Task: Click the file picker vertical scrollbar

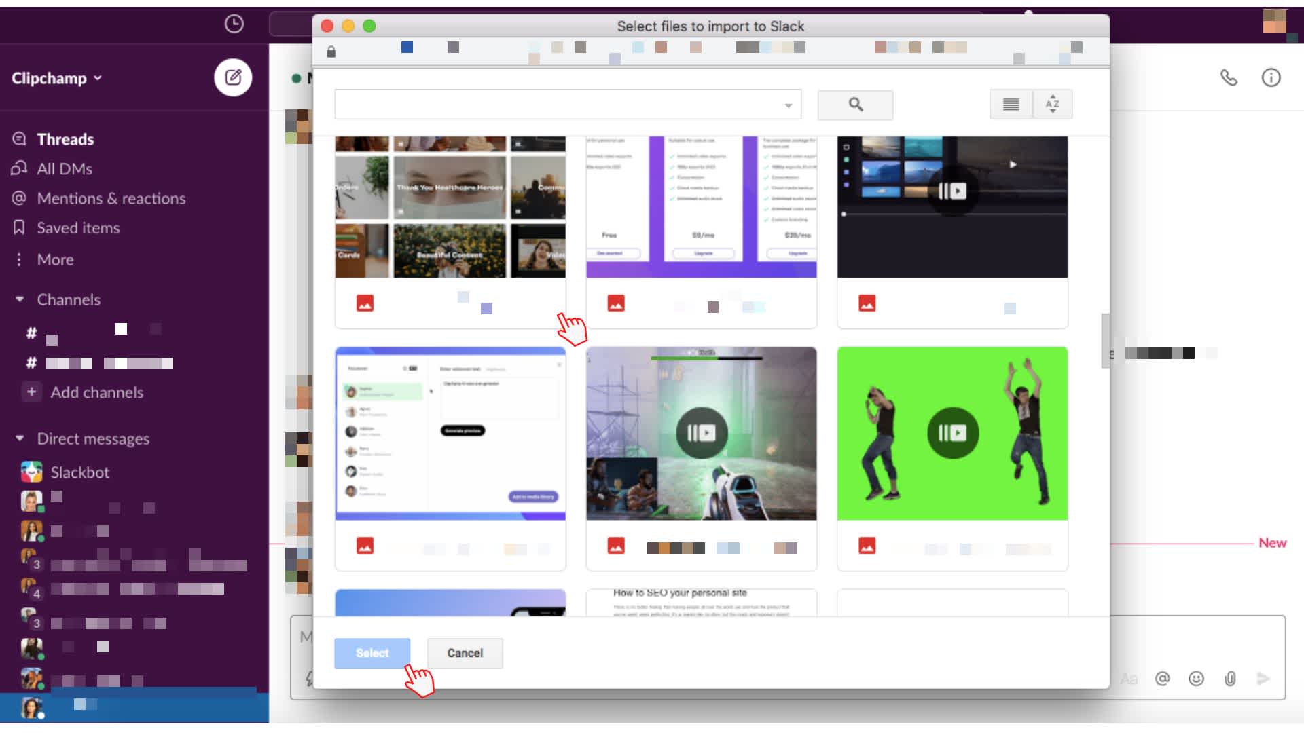Action: coord(1105,341)
